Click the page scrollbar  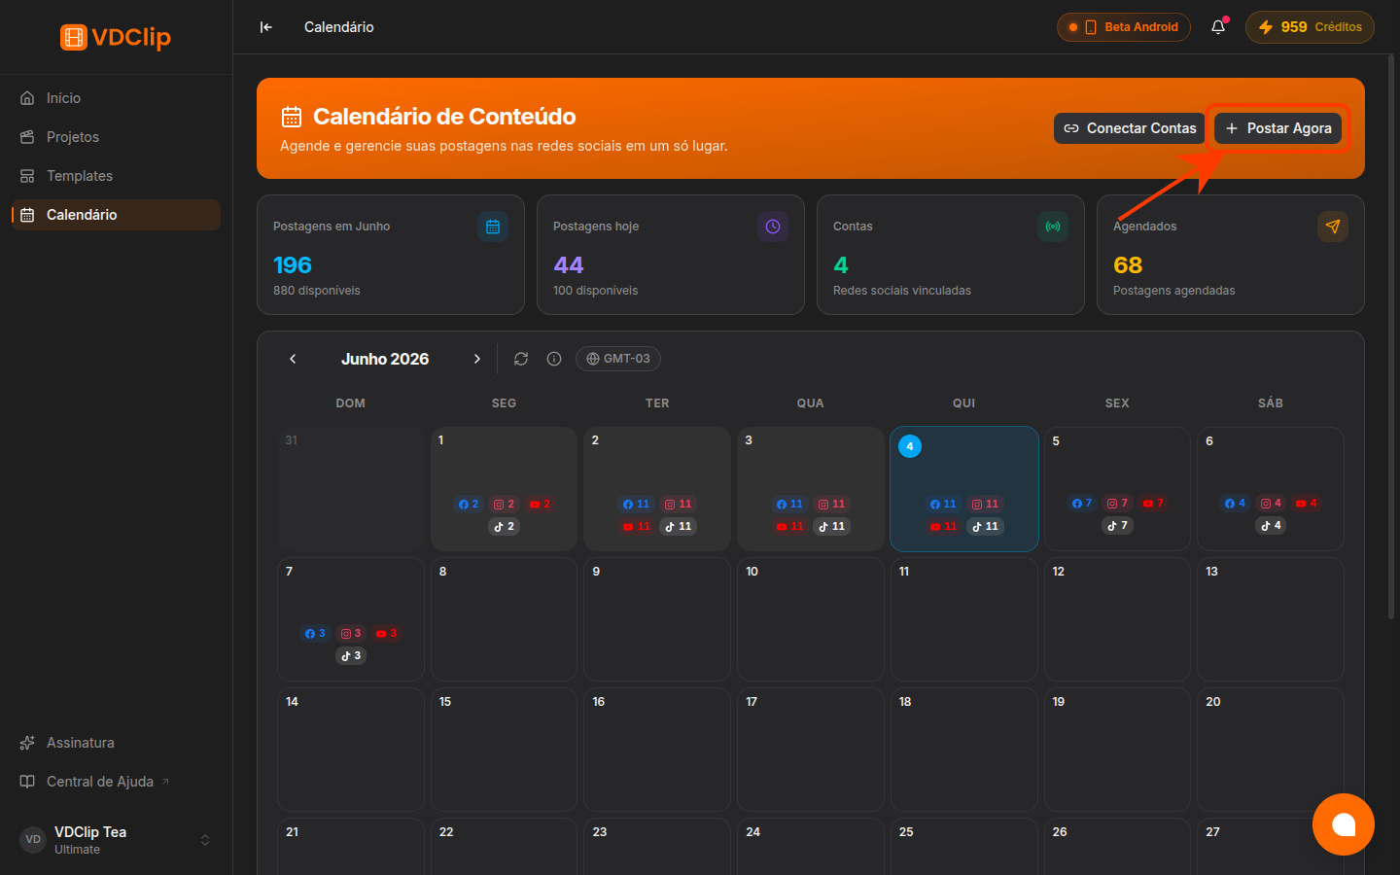pos(1391,335)
